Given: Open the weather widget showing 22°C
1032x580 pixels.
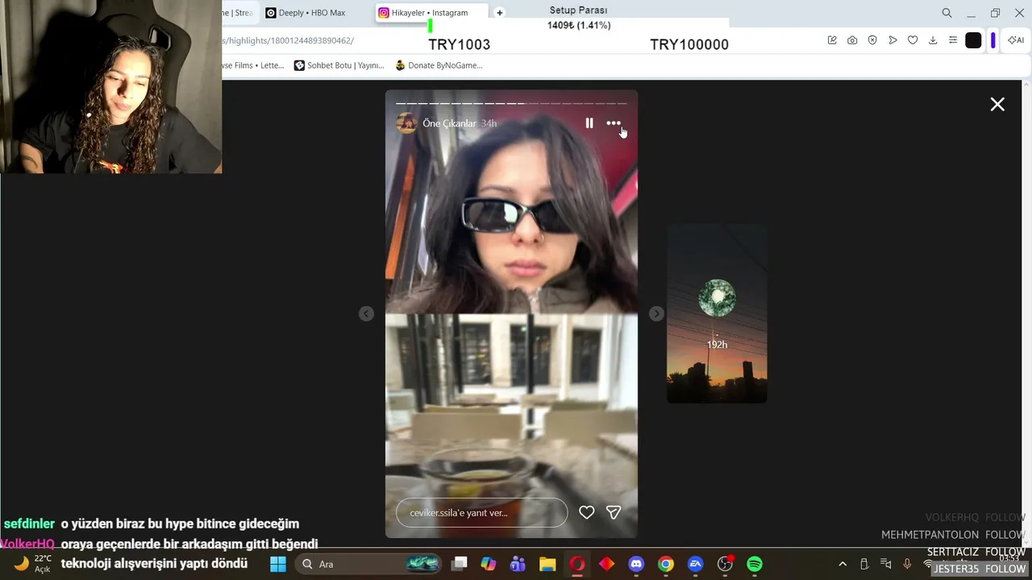Looking at the screenshot, I should [32, 564].
